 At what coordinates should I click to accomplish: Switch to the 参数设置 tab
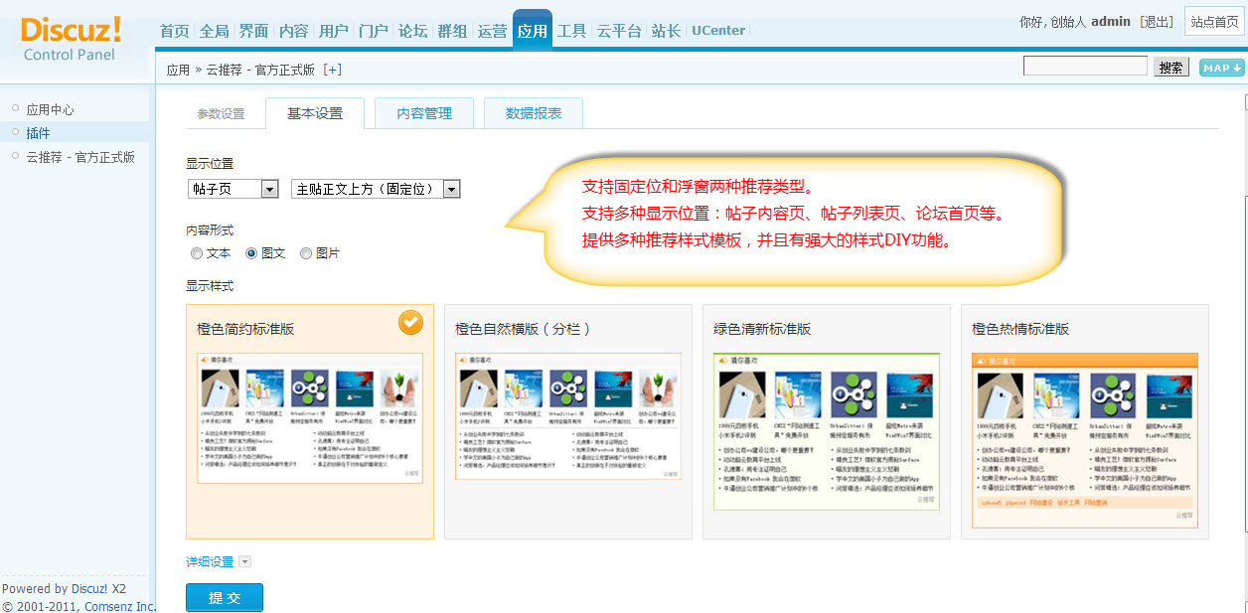[x=221, y=114]
